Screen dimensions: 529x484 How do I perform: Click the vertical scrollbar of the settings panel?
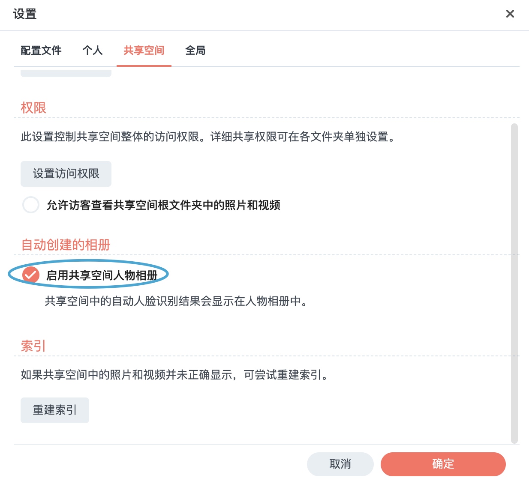pos(514,284)
